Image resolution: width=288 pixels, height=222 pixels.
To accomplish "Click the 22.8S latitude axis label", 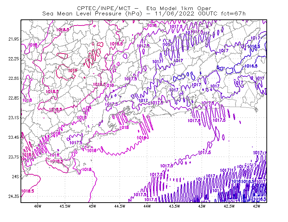I will click(14, 98).
